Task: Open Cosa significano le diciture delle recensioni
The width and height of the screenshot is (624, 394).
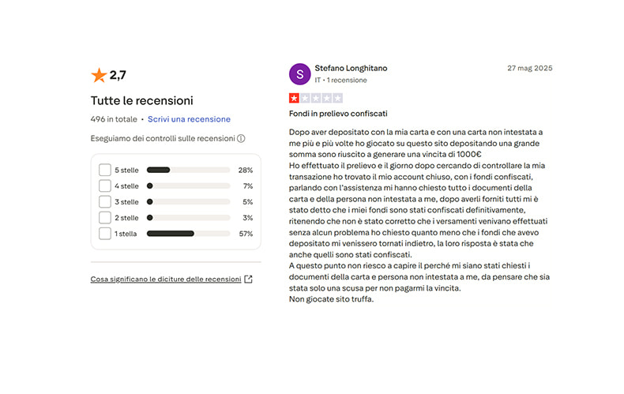Action: click(166, 279)
